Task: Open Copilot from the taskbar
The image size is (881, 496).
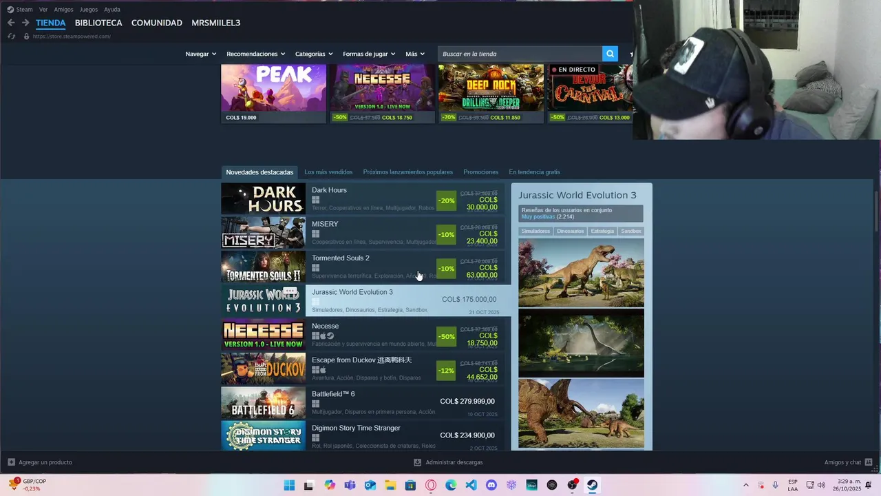Action: point(330,485)
